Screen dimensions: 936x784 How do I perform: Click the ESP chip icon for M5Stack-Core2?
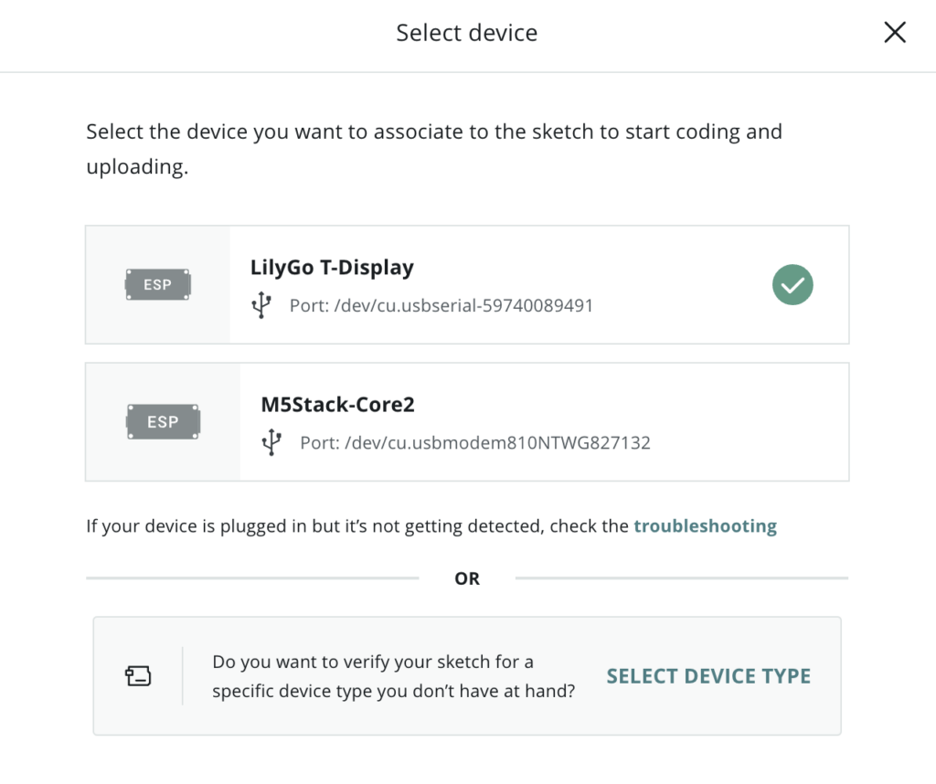[163, 422]
